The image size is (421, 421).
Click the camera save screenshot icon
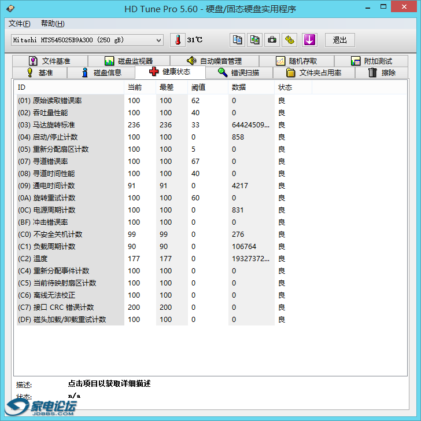tap(272, 40)
